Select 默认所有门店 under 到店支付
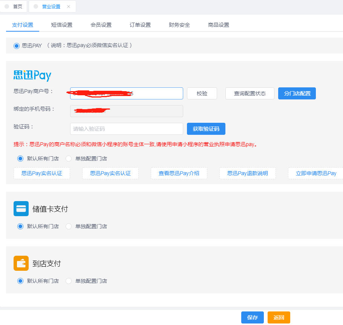343x325 pixels. coord(20,281)
